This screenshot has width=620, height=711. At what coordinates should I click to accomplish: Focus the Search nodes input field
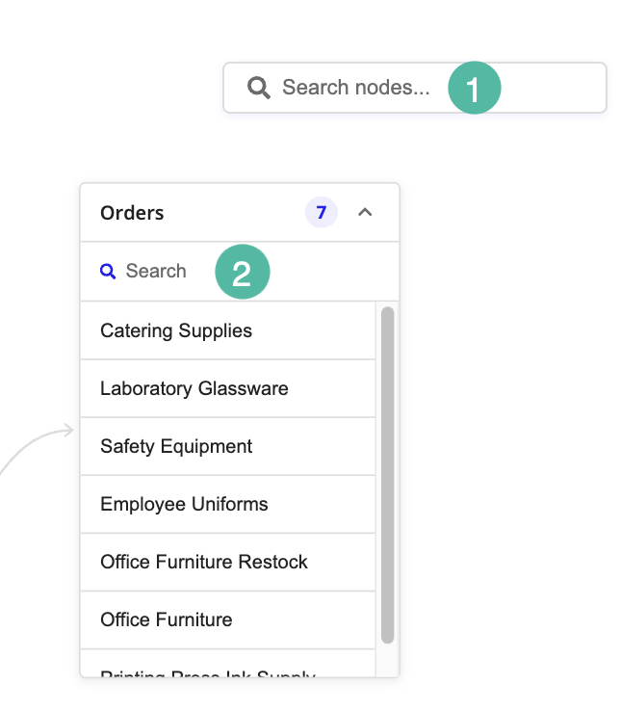(x=415, y=88)
